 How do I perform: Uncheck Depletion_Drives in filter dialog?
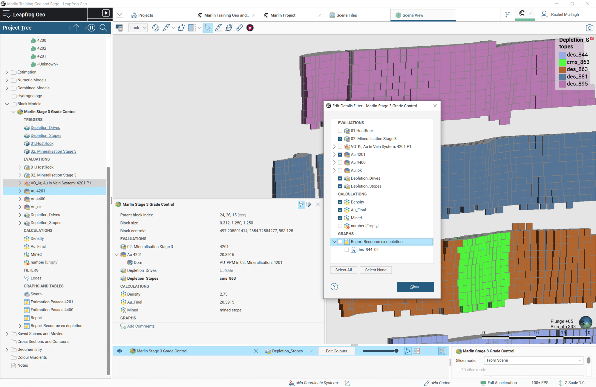coord(340,178)
